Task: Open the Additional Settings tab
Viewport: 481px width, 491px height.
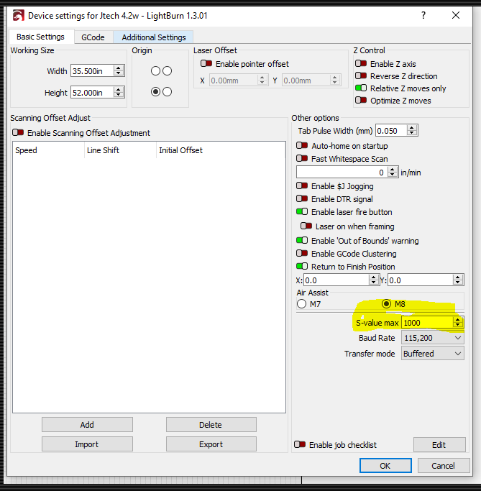Action: coord(153,37)
